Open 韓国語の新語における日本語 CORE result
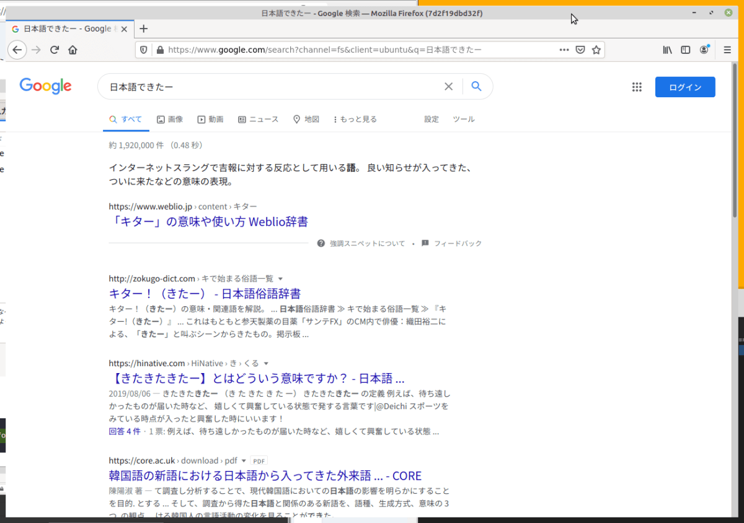Viewport: 744px width, 523px height. click(265, 476)
